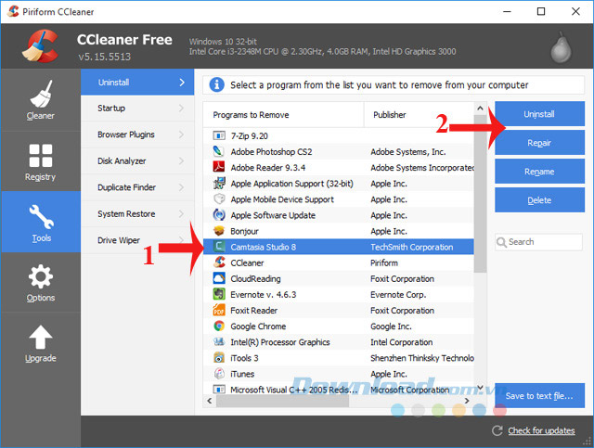Open the Registry section grid icon
The height and width of the screenshot is (448, 594).
click(41, 155)
